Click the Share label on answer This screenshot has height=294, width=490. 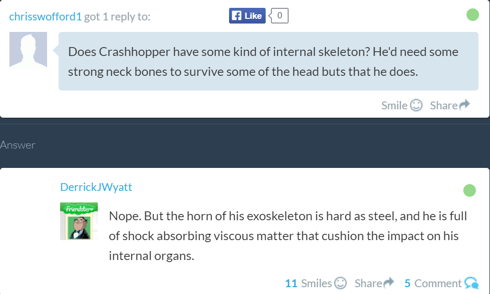[x=368, y=283]
